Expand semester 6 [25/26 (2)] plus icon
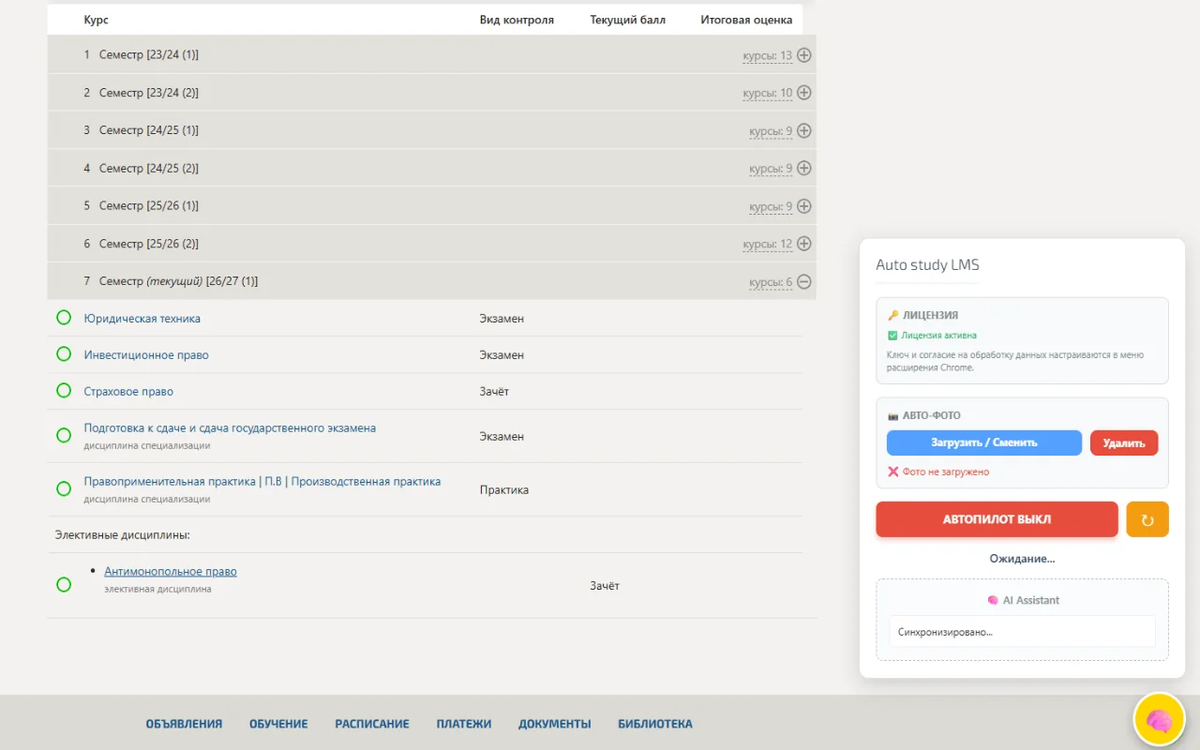The height and width of the screenshot is (750, 1200). coord(803,244)
